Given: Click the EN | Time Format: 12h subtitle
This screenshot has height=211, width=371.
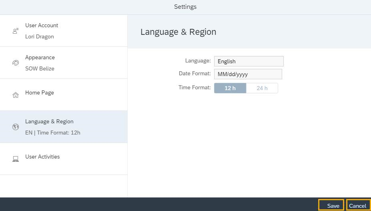Looking at the screenshot, I should [x=52, y=133].
